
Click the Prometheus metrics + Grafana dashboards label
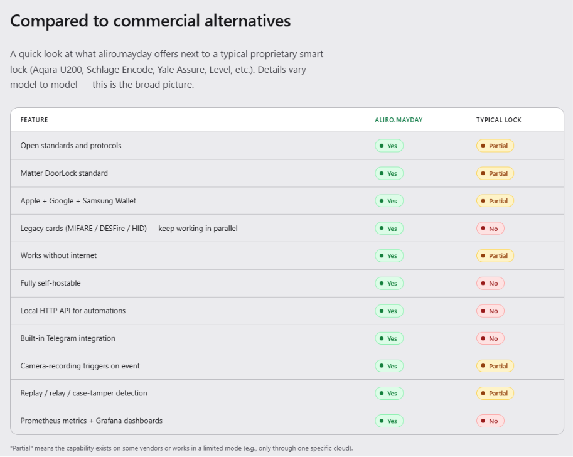(92, 421)
